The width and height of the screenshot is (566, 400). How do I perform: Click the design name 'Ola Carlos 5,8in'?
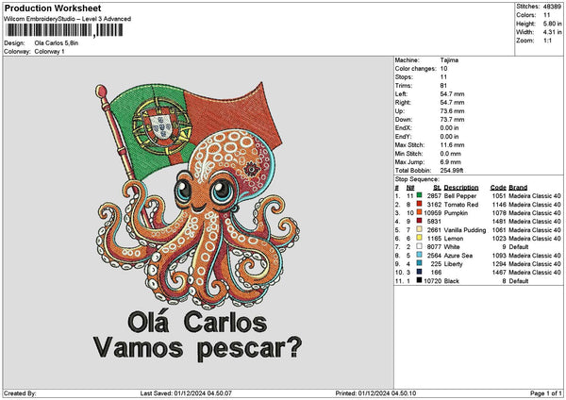pyautogui.click(x=57, y=43)
